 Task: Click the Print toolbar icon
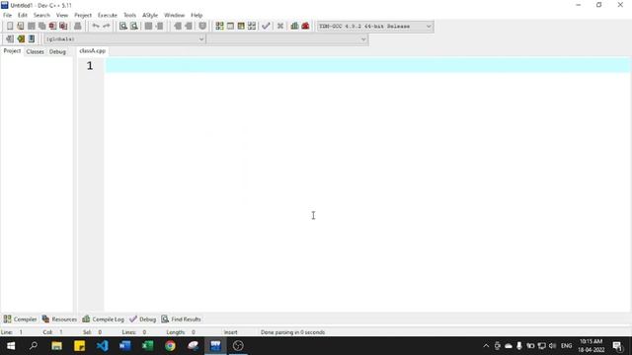[x=77, y=27]
